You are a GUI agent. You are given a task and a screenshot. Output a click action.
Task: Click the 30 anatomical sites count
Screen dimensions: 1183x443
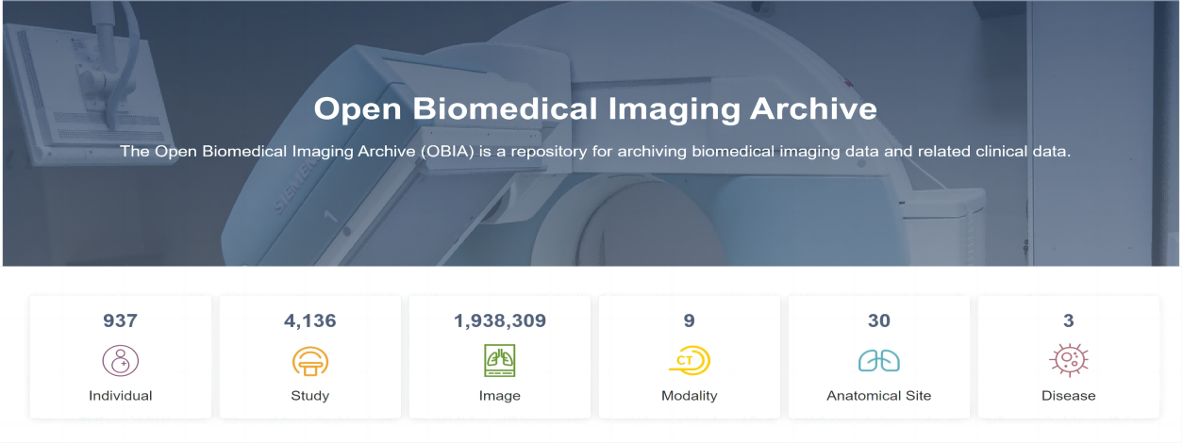[878, 321]
